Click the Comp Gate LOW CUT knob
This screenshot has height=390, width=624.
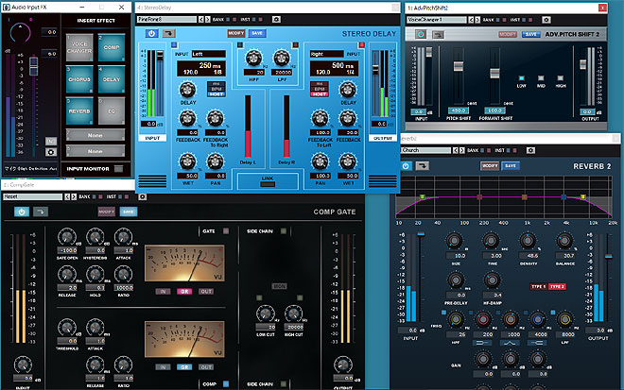tap(265, 314)
